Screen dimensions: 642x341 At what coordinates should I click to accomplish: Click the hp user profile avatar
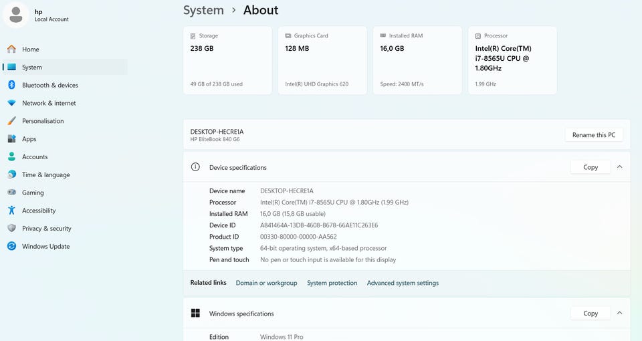point(15,15)
